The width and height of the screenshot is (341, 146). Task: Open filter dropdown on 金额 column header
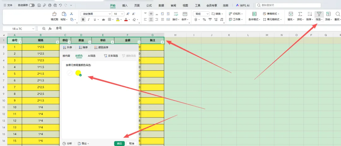(x=139, y=42)
